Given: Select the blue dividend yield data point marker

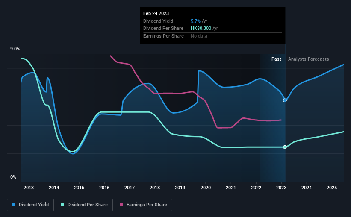Looking at the screenshot, I should coord(285,100).
